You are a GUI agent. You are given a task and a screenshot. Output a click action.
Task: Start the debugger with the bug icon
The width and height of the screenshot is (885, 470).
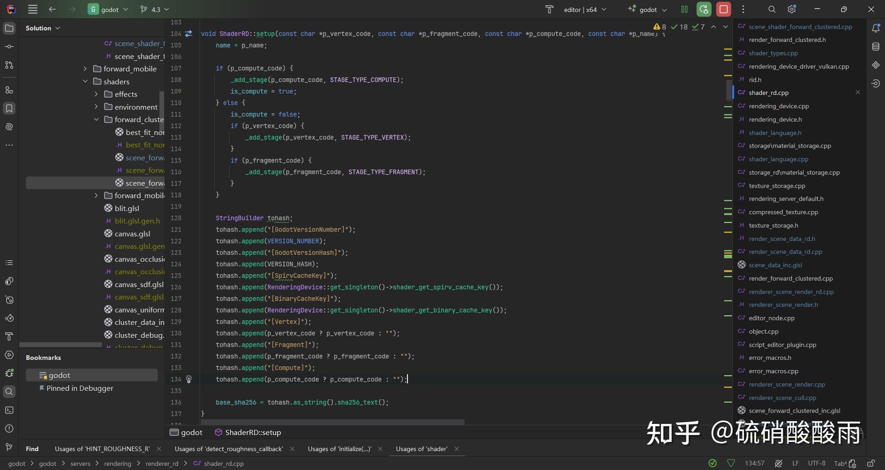tap(9, 373)
